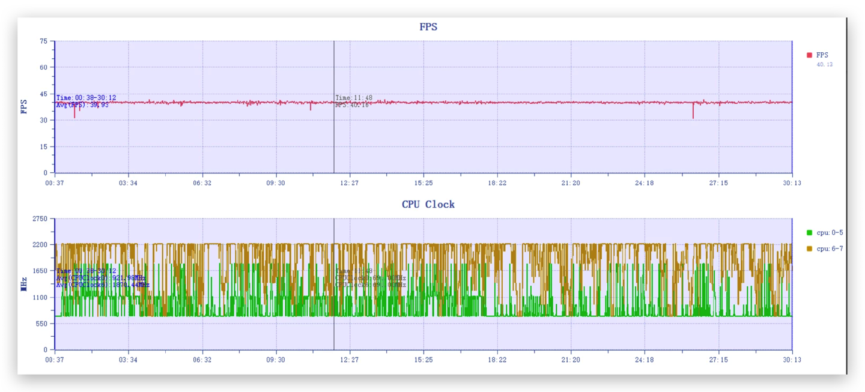Viewport: 865px width, 392px height.
Task: Click the Avg(CPUClock) summary text in CPU chart
Action: pos(101,278)
